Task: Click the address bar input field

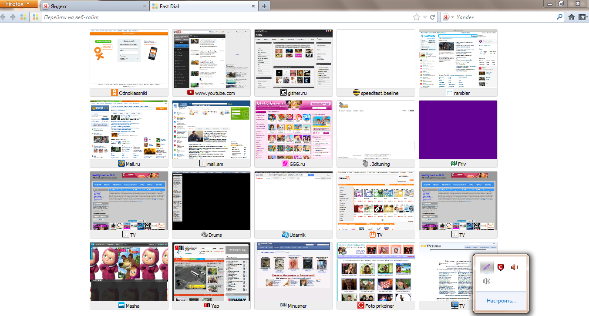Action: coord(218,17)
